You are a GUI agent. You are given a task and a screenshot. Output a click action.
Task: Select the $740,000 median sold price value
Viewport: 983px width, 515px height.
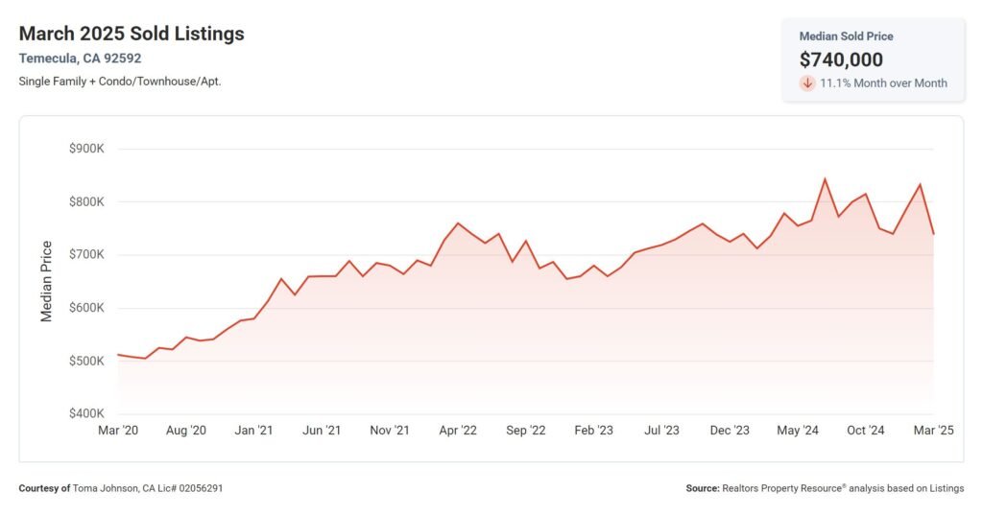point(841,59)
